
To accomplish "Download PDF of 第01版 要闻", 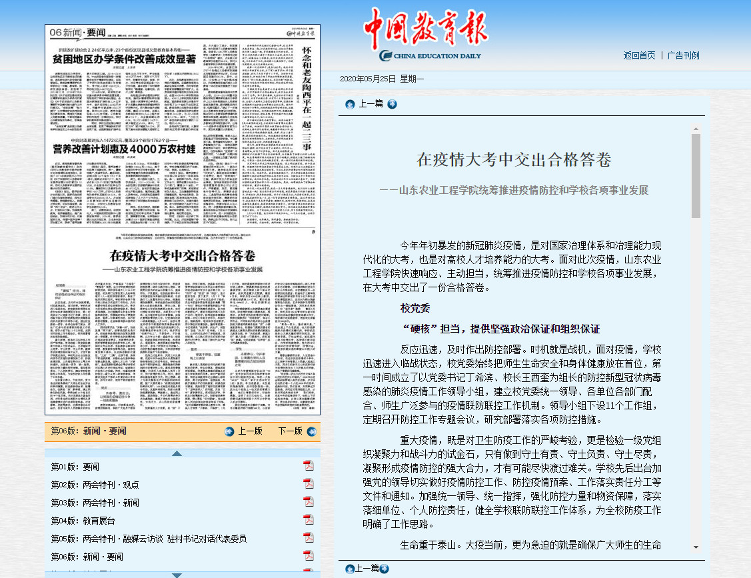I will (308, 465).
